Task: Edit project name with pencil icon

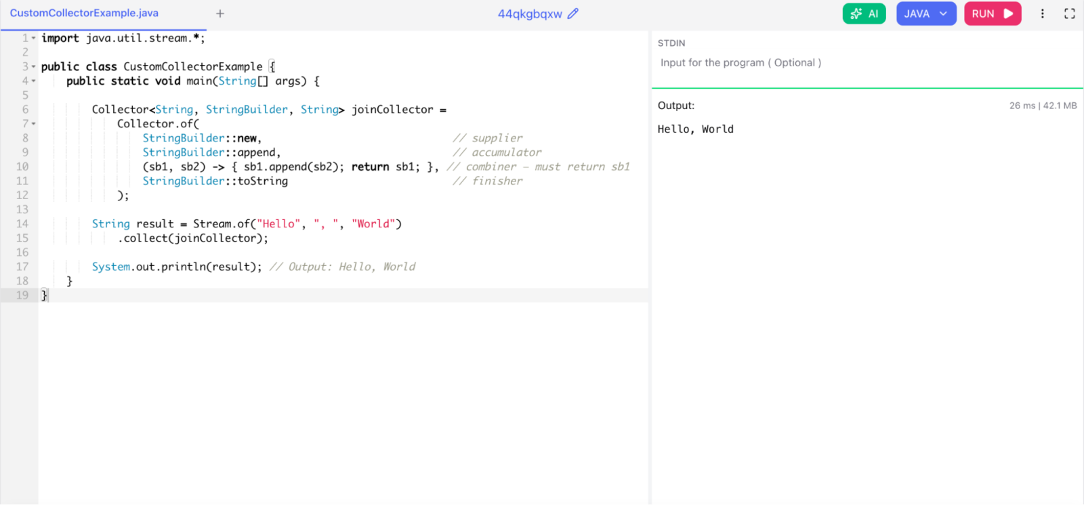Action: pos(573,14)
